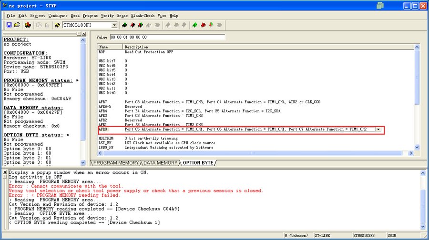Click green Read all tabs icon

pyautogui.click(x=195, y=25)
